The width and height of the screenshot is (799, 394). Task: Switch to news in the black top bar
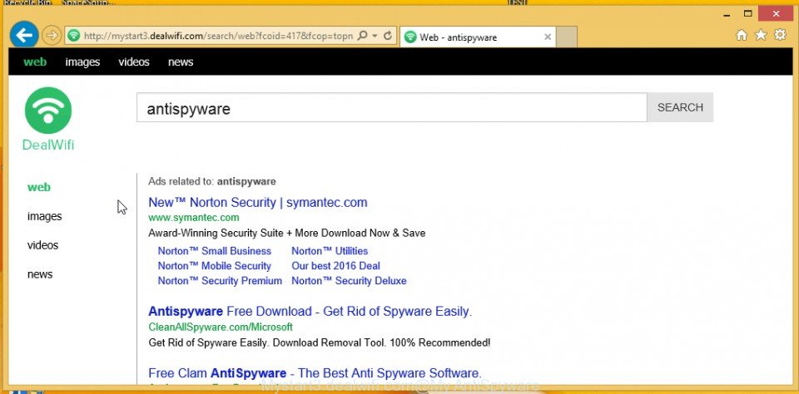[x=181, y=62]
